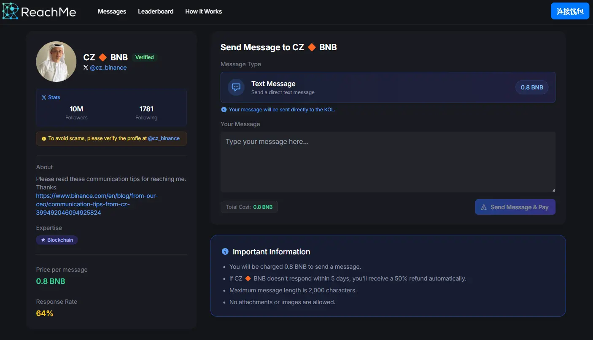Open the Leaderboard page
Viewport: 593px width, 340px height.
156,11
